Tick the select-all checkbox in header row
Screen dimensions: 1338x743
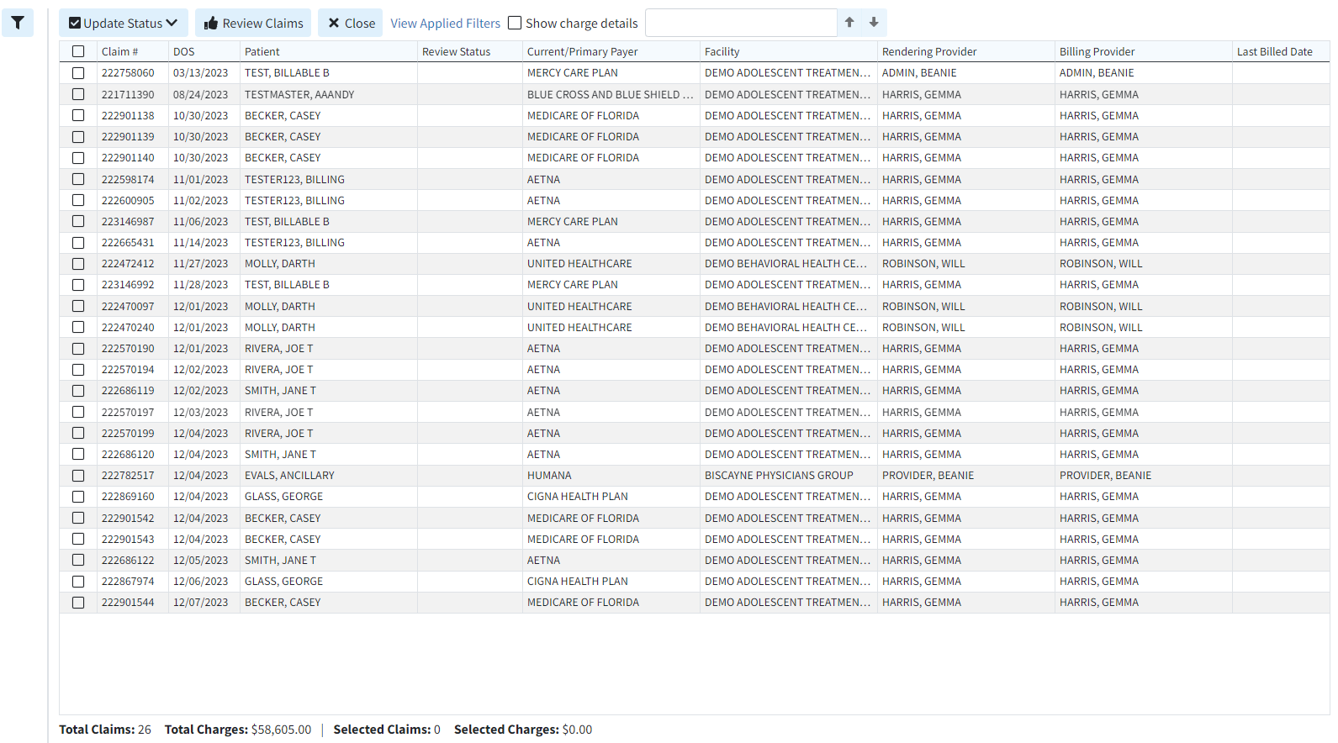78,51
